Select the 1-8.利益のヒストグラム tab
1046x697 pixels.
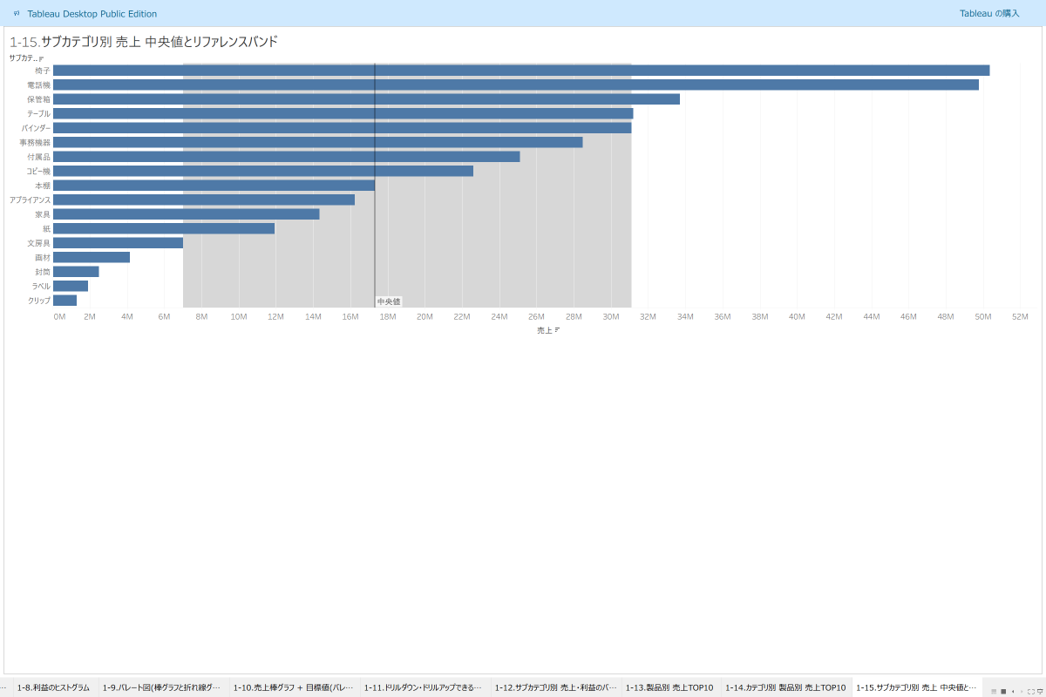click(52, 687)
